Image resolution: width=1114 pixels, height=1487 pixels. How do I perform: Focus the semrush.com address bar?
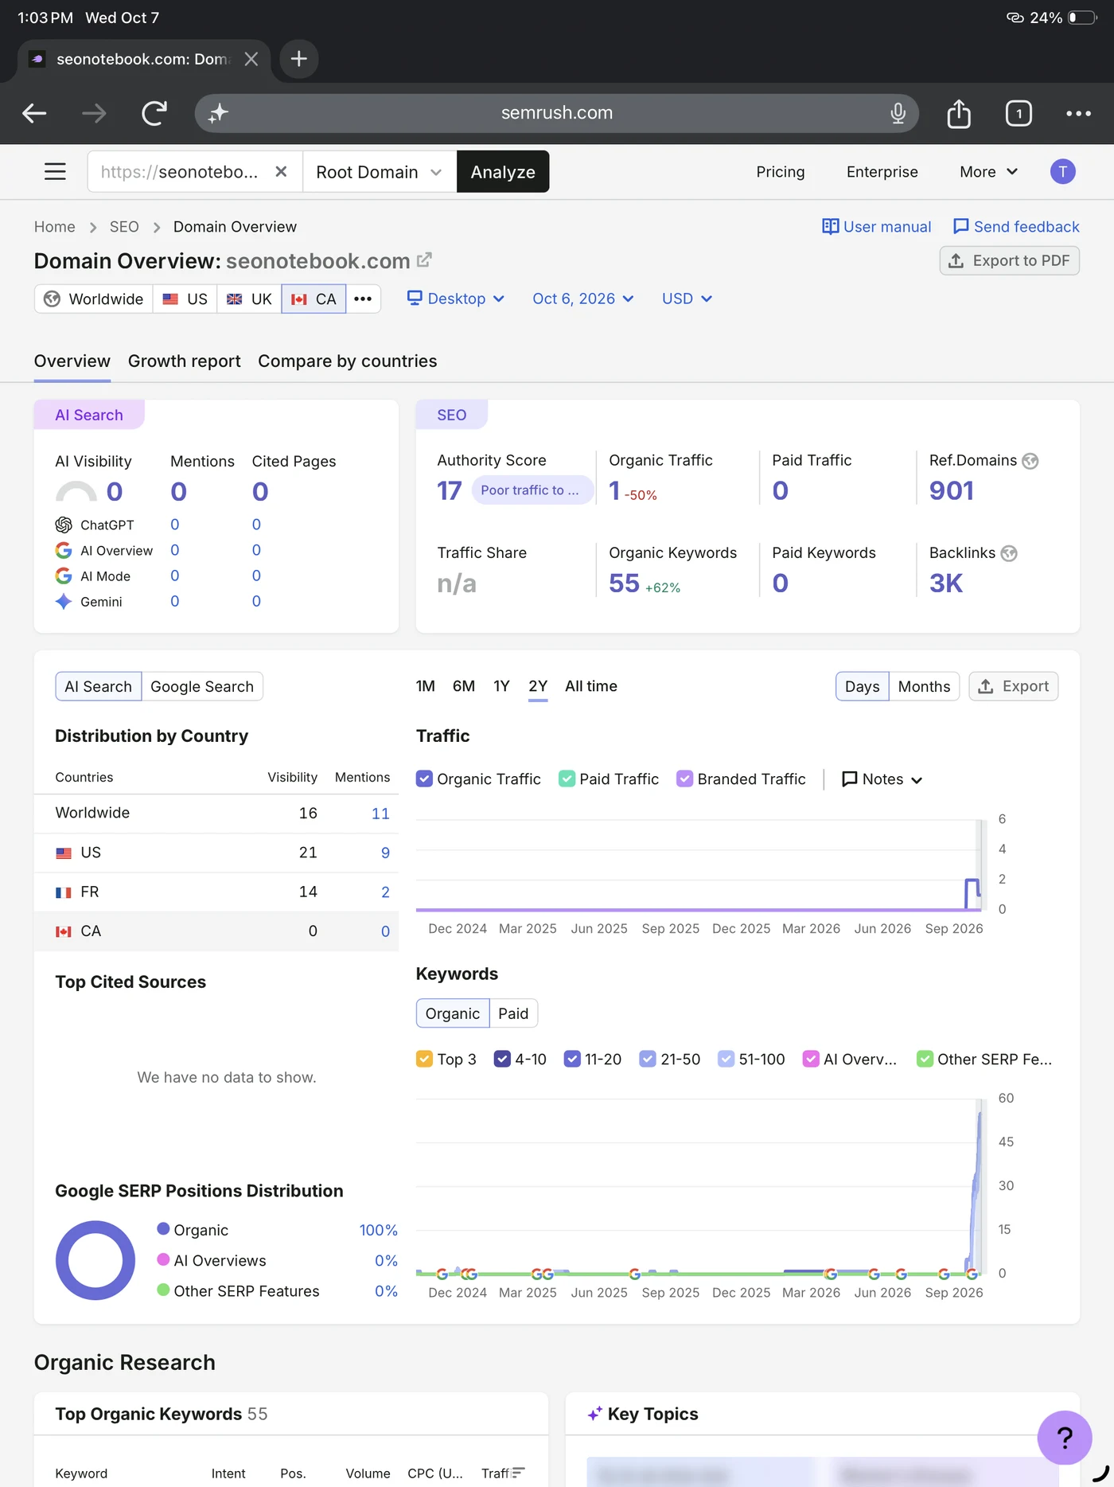tap(557, 113)
